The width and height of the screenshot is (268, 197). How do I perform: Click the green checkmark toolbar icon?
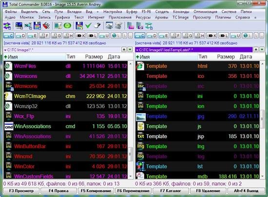point(88,26)
